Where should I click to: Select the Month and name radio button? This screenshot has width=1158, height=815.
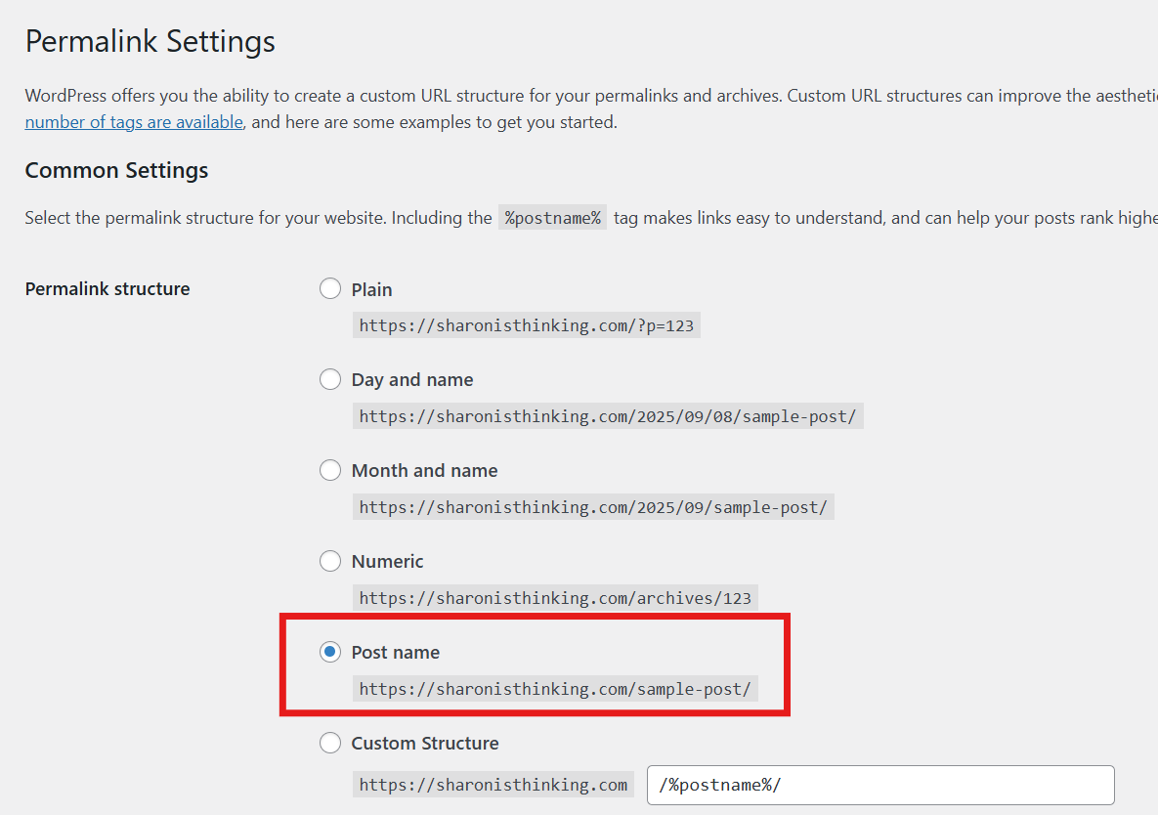pyautogui.click(x=330, y=471)
